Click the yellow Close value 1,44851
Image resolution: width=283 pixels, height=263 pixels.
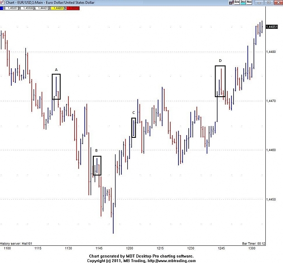[x=58, y=8]
